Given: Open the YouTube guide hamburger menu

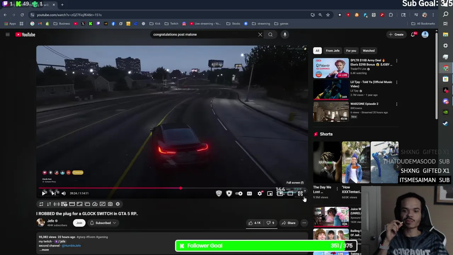Looking at the screenshot, I should click(7, 34).
